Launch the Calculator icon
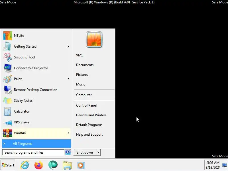This screenshot has height=171, width=228. coord(7,111)
